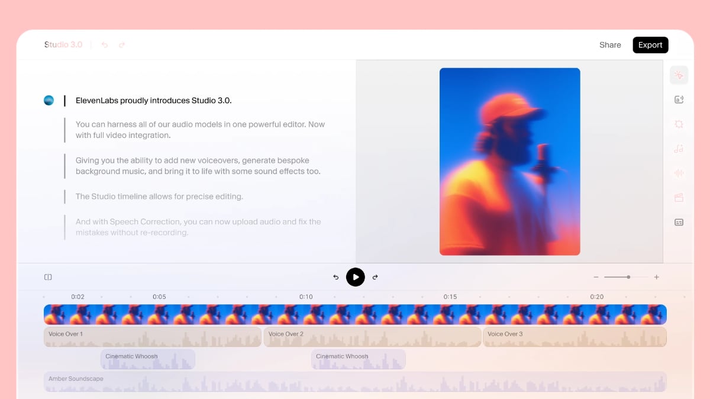Click text "The Studio timeline allows for precise editing."

pyautogui.click(x=159, y=197)
